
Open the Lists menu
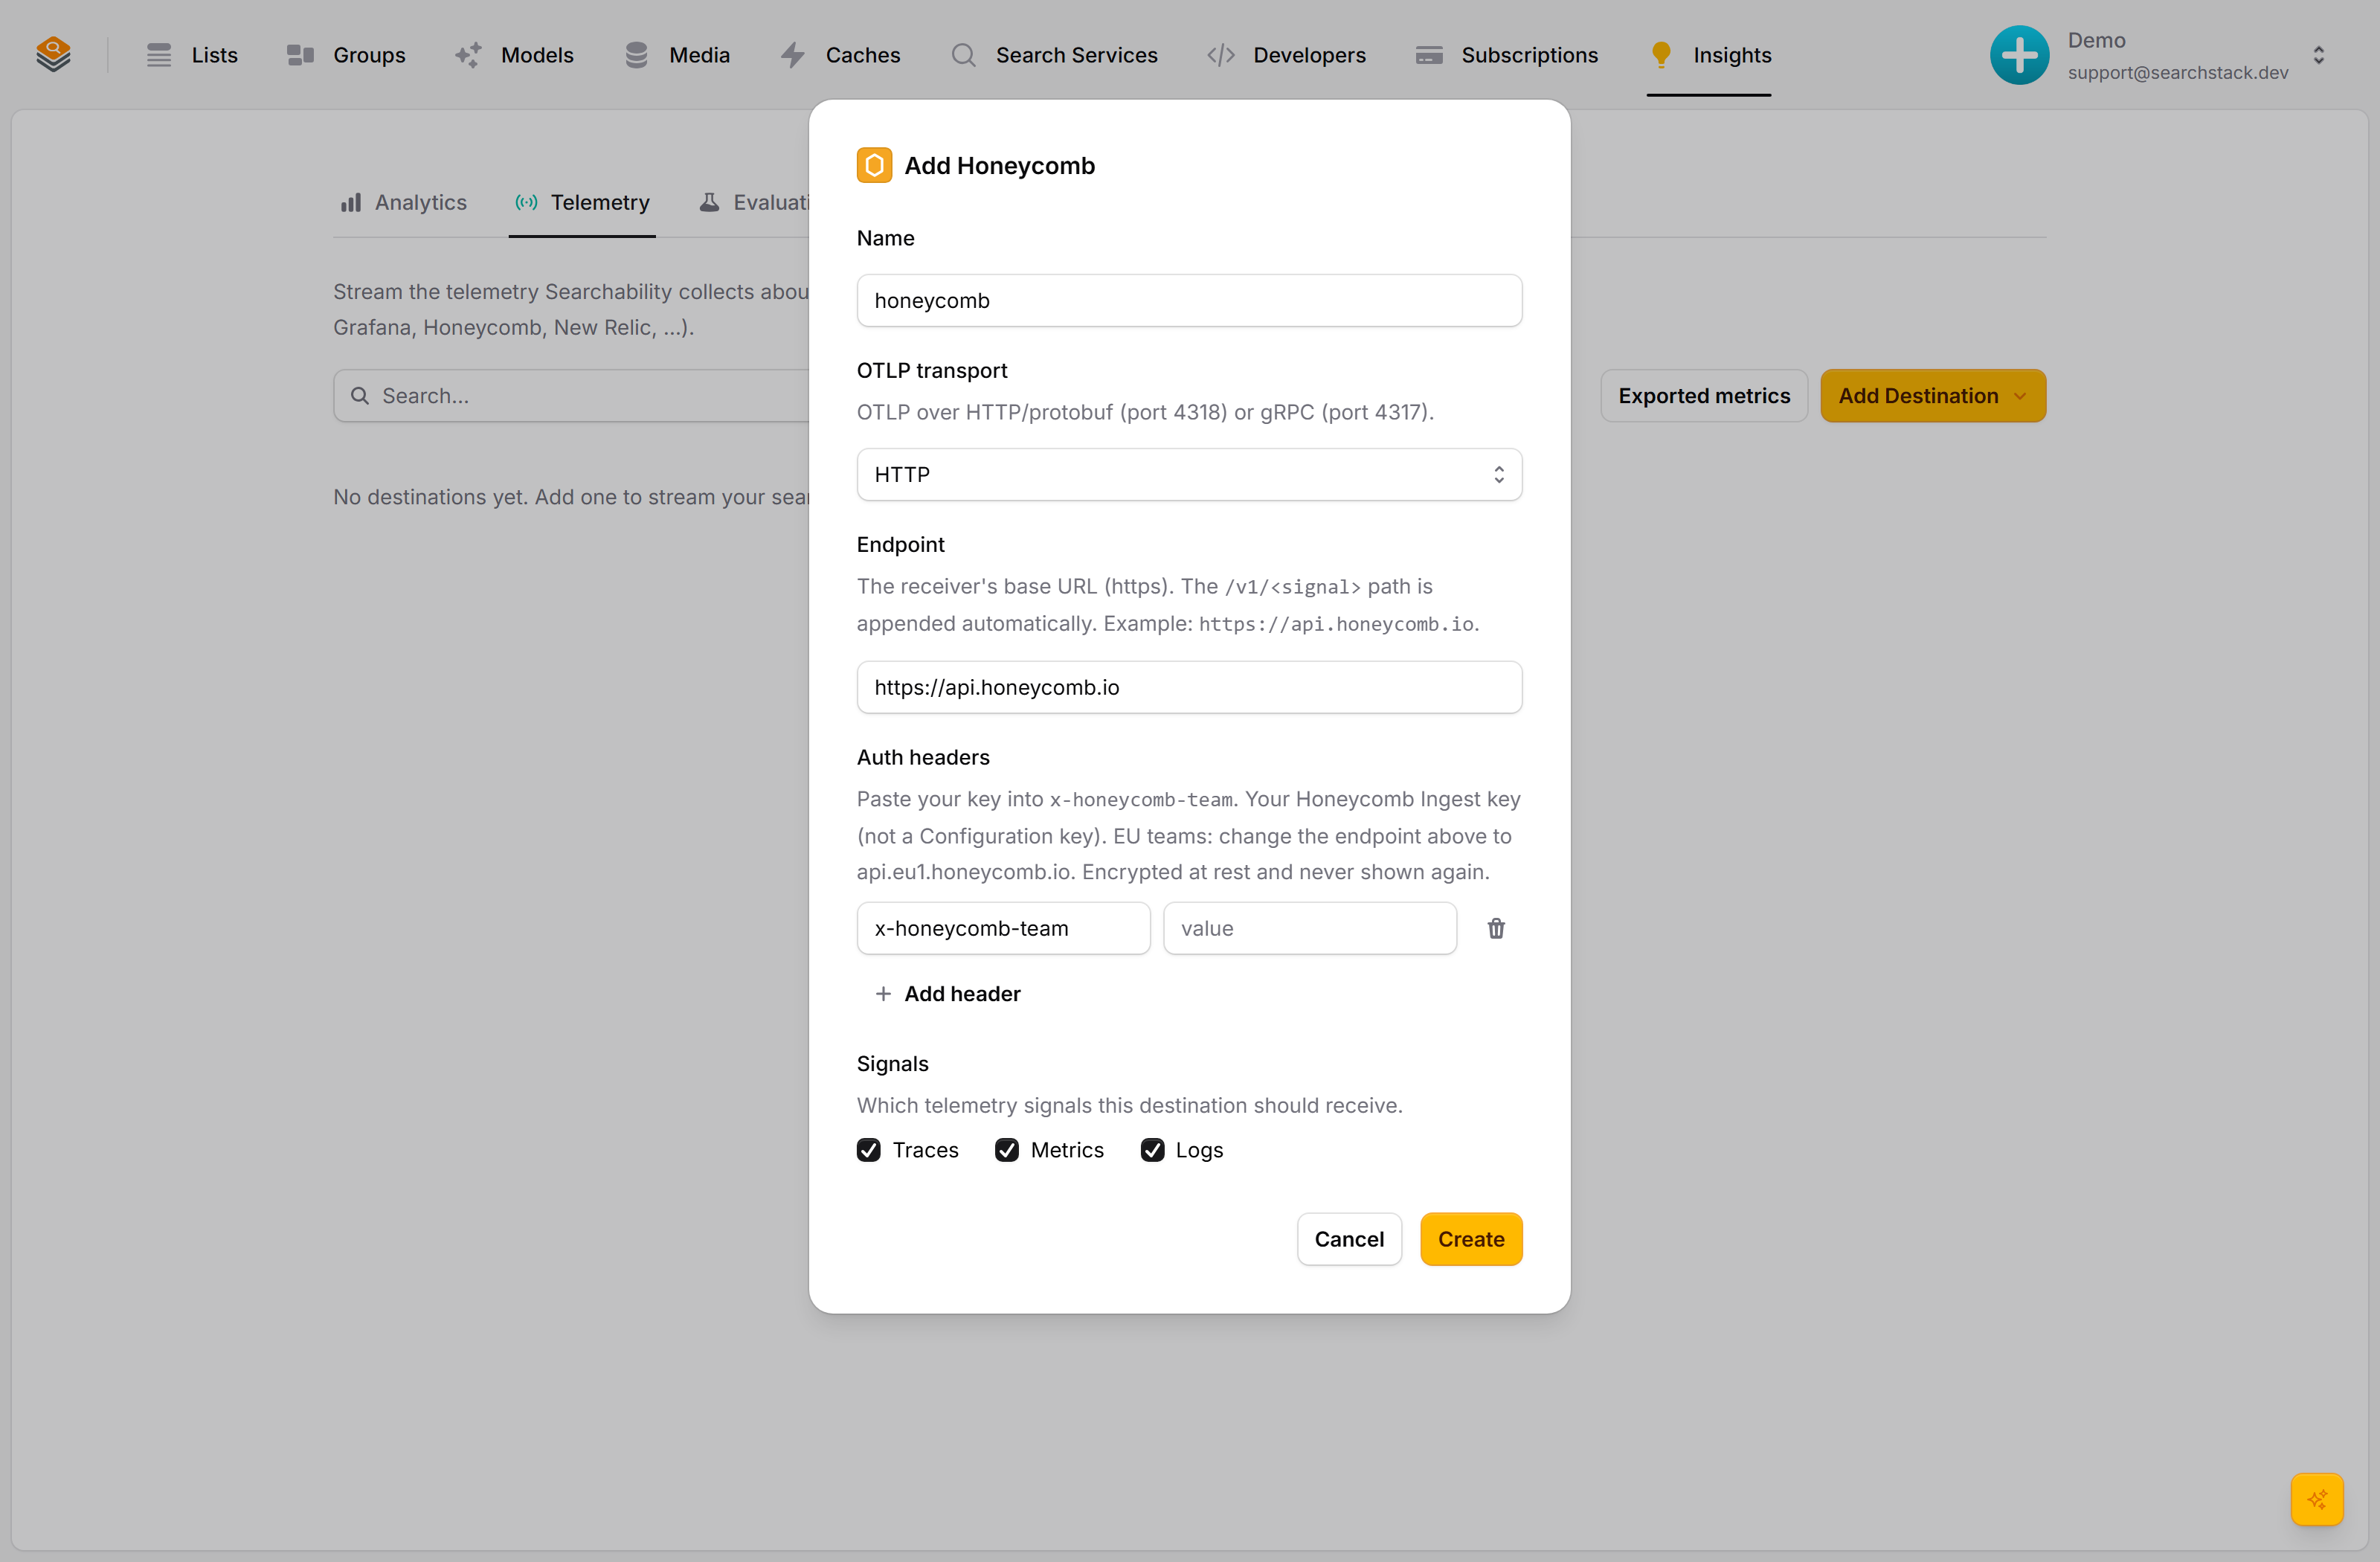coord(192,55)
